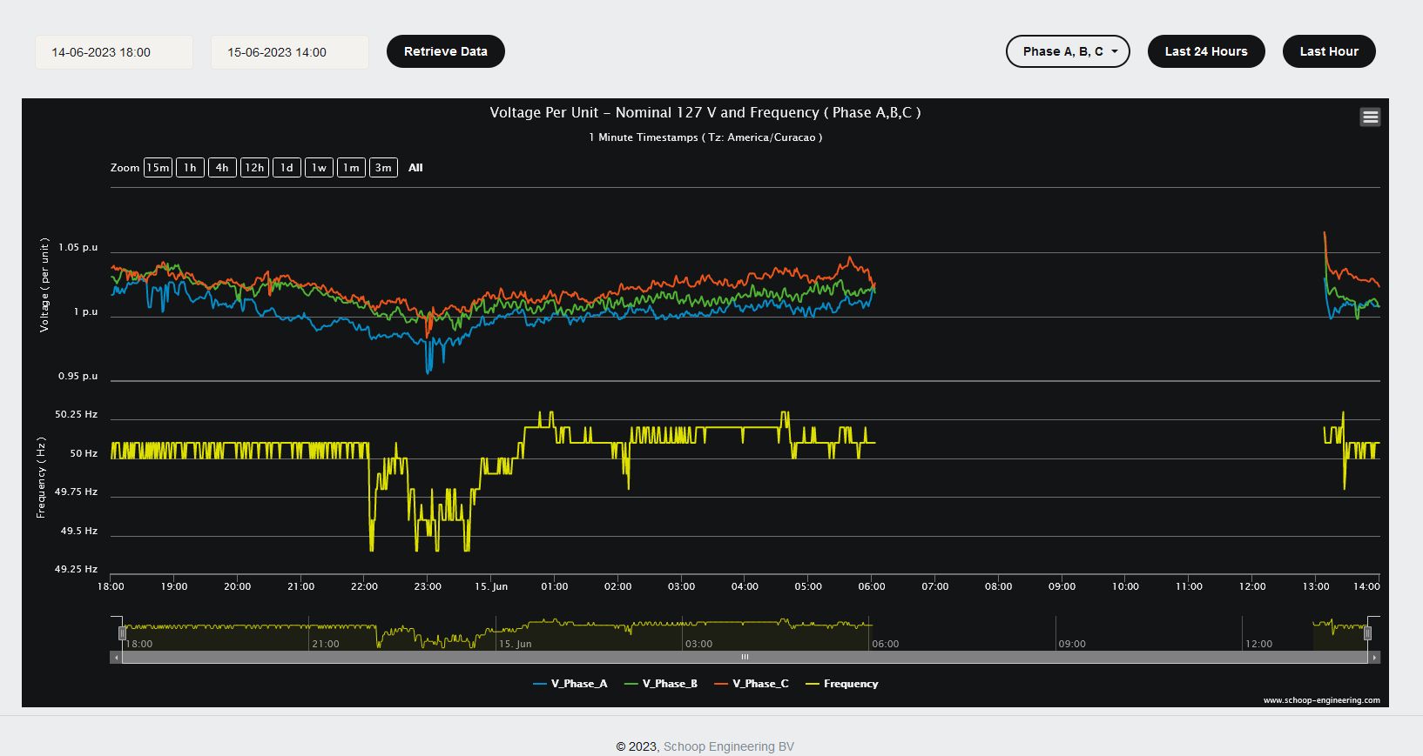Click the navigator right range handle
The height and width of the screenshot is (756, 1423).
pos(1367,633)
